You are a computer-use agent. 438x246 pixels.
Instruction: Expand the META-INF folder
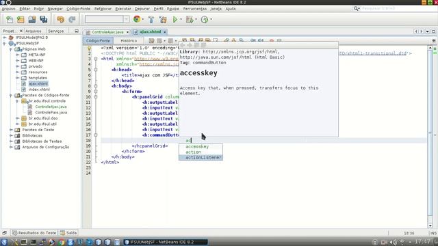tap(17, 55)
